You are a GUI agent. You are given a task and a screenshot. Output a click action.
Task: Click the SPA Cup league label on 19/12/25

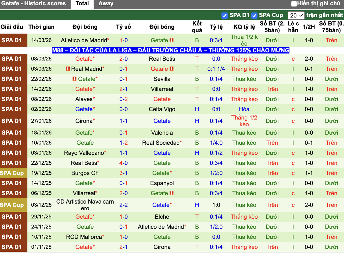12,173
